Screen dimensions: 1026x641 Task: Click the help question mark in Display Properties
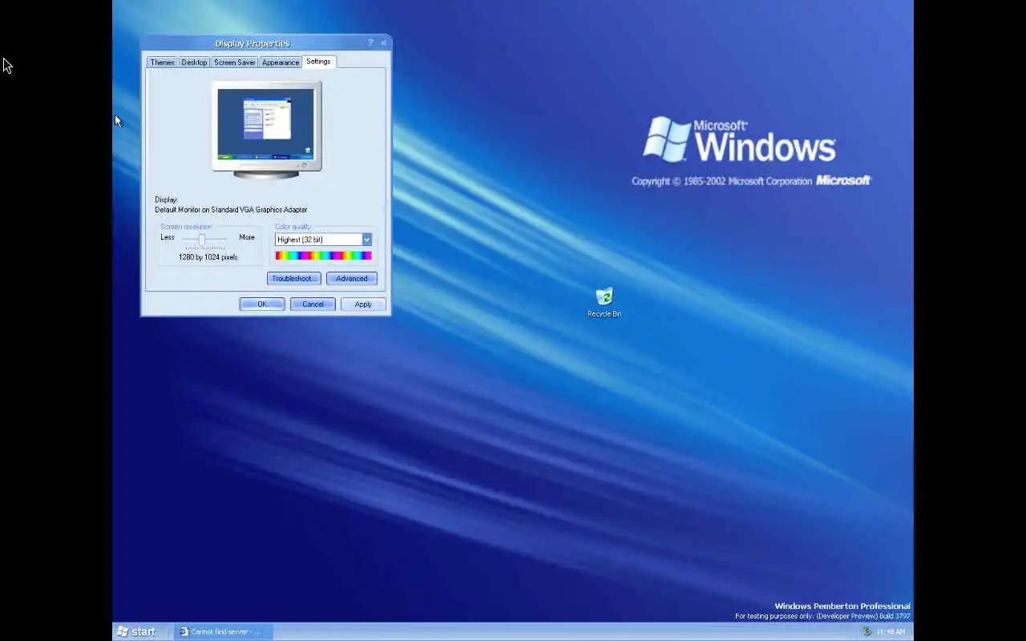point(370,43)
